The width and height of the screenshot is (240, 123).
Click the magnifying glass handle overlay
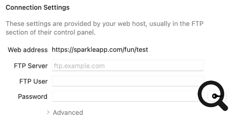coord(223,106)
